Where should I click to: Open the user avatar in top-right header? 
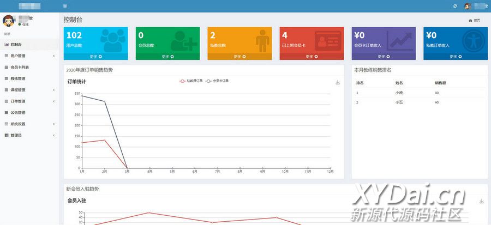468,6
